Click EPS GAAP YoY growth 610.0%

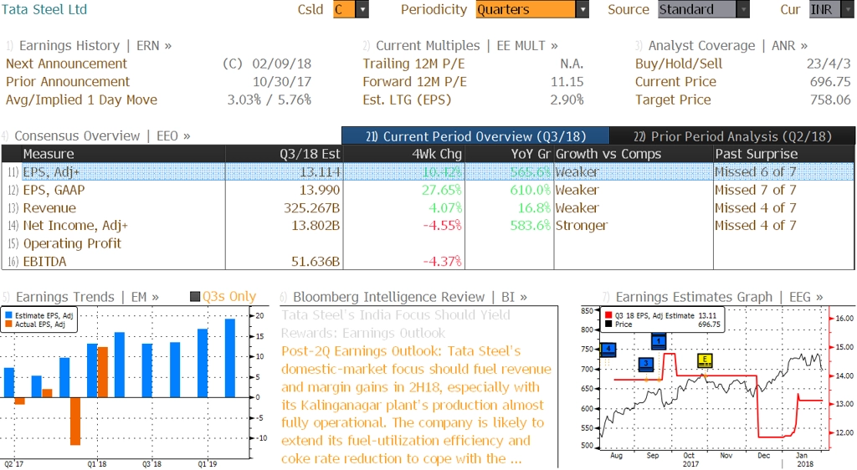point(530,190)
